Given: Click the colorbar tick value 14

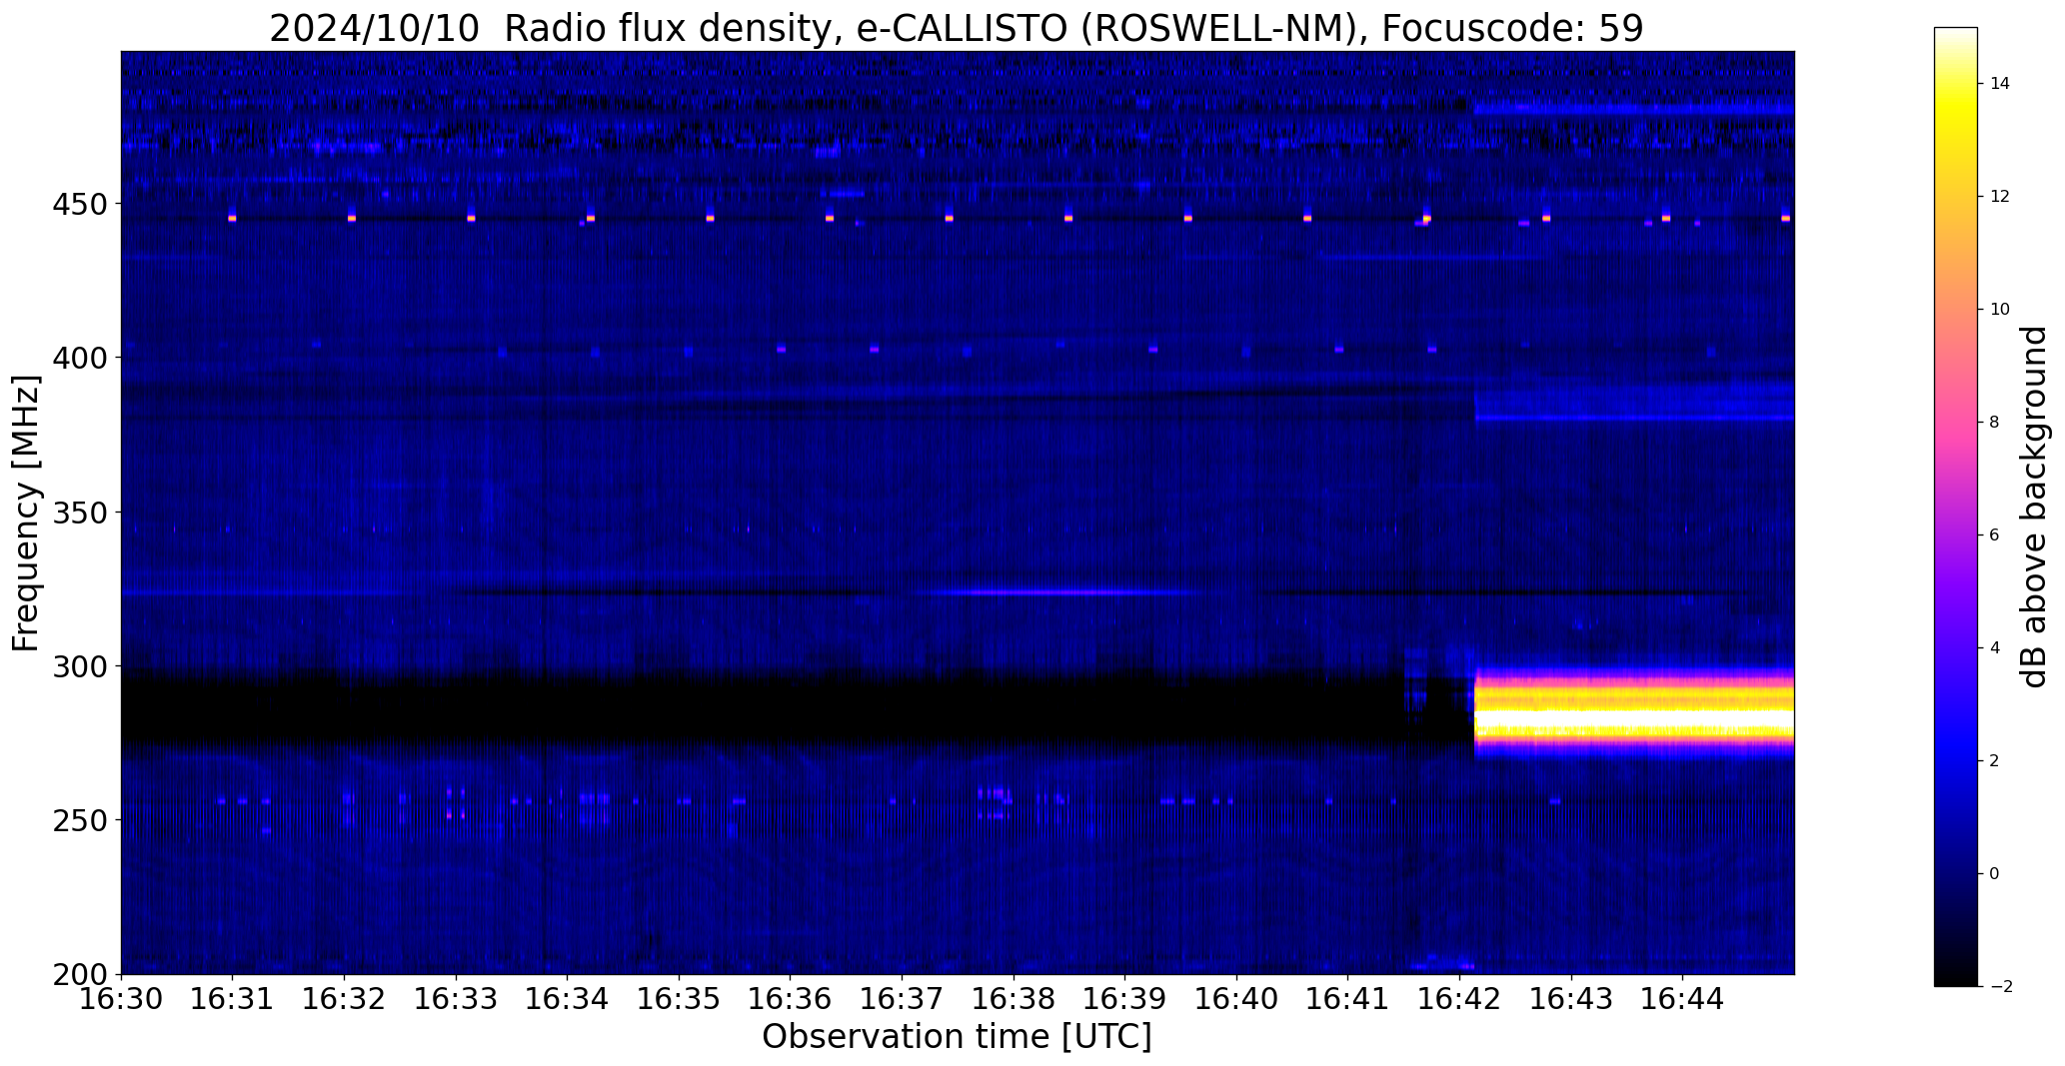Looking at the screenshot, I should coord(2000,83).
